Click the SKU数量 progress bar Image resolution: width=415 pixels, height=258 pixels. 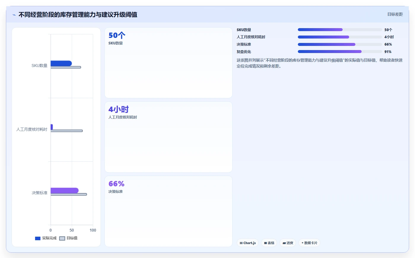point(340,30)
